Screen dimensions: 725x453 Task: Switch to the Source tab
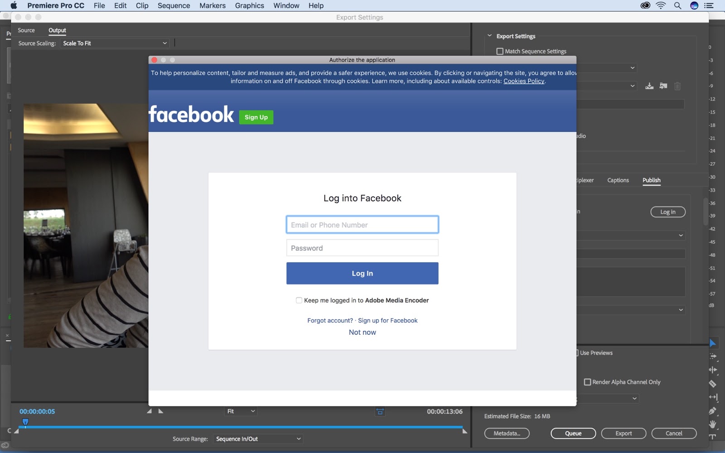click(x=26, y=30)
